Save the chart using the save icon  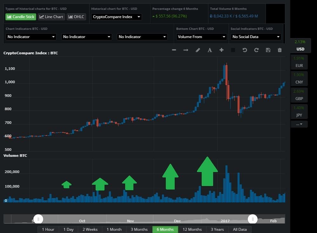coord(268,50)
